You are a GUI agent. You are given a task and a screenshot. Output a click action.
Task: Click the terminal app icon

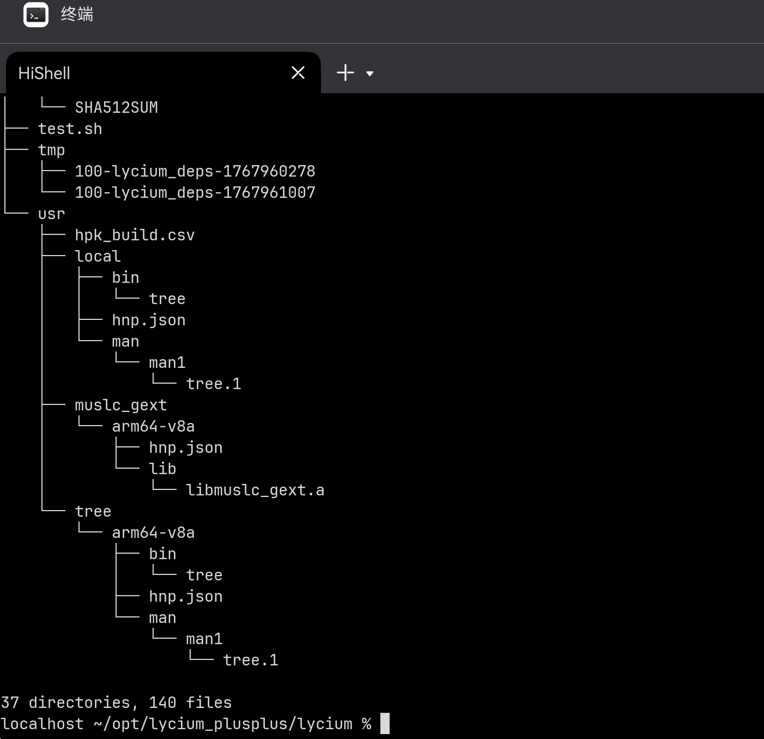click(x=36, y=15)
